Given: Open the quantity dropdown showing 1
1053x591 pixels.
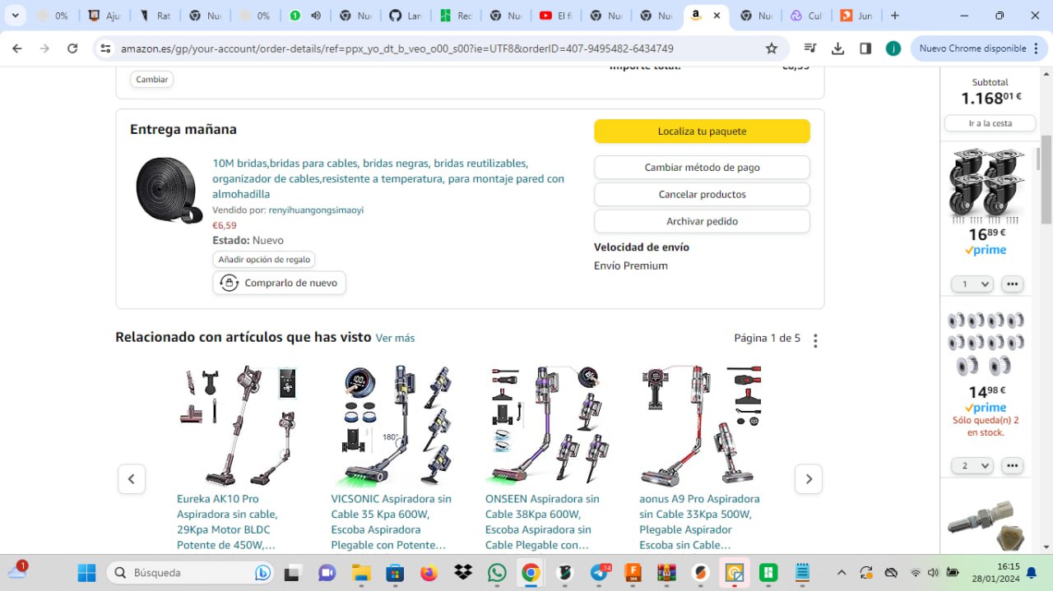Looking at the screenshot, I should pos(972,284).
